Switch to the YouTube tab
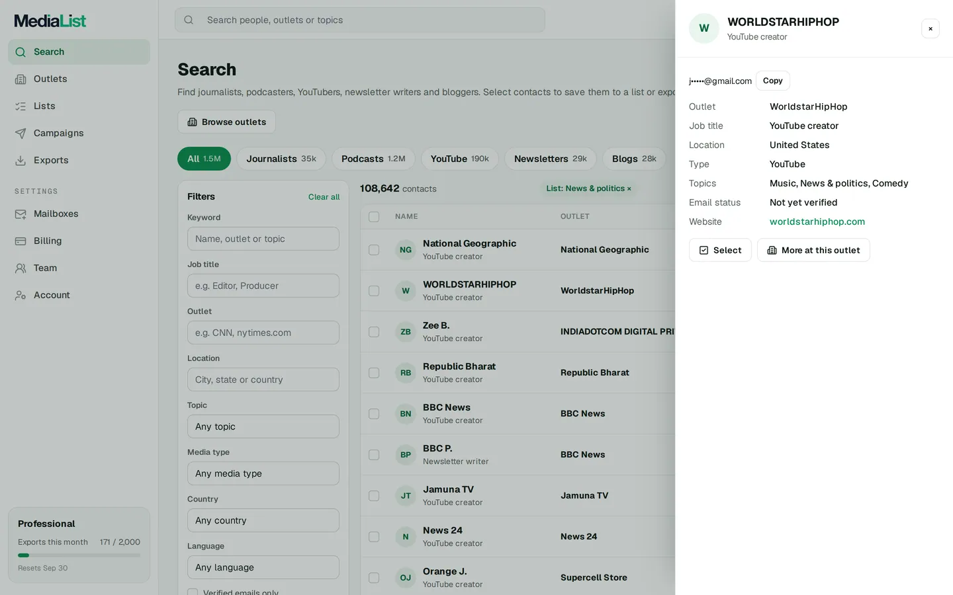 [x=460, y=159]
